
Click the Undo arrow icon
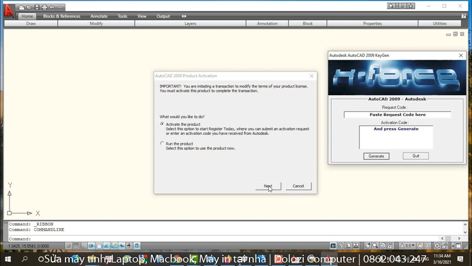coord(52,7)
